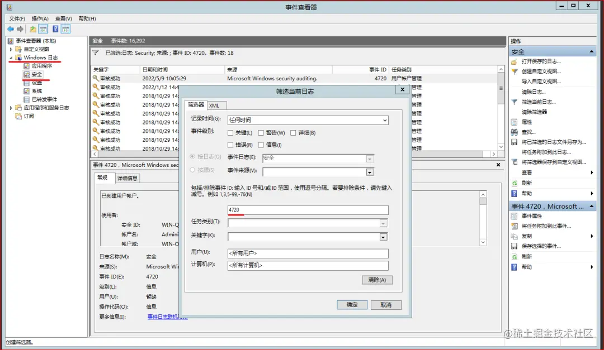This screenshot has width=604, height=350.
Task: Open the 关键字 dropdown
Action: (x=383, y=237)
